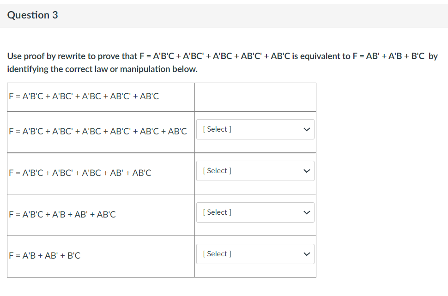Click expression text F = A'B'C + A'B + AB' + AB'C
Image resolution: width=448 pixels, height=296 pixels.
[62, 214]
